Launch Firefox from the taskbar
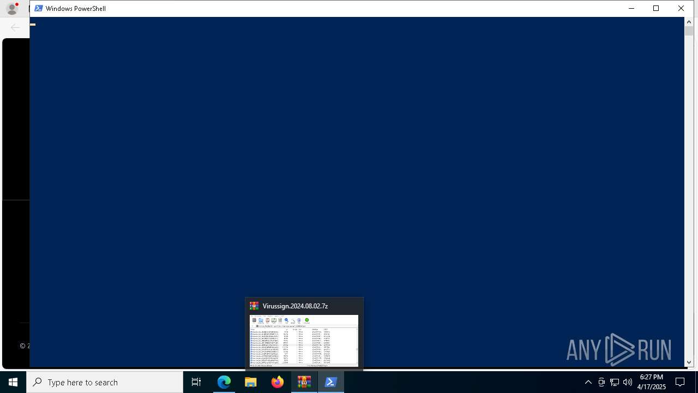Screen dimensions: 698x393 click(x=278, y=382)
